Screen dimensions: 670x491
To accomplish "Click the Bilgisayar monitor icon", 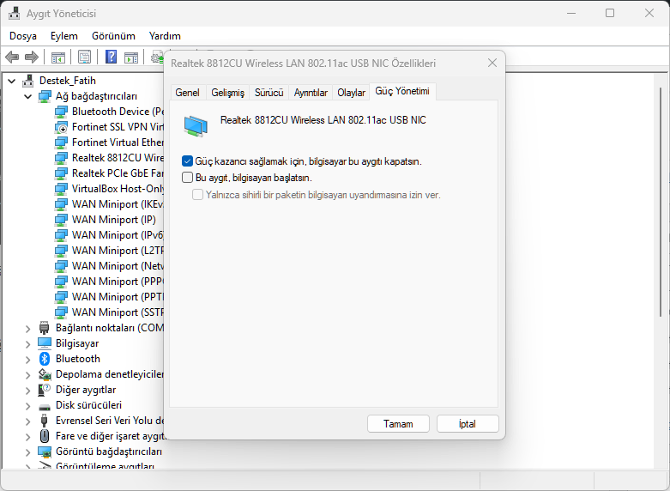I will pyautogui.click(x=45, y=343).
